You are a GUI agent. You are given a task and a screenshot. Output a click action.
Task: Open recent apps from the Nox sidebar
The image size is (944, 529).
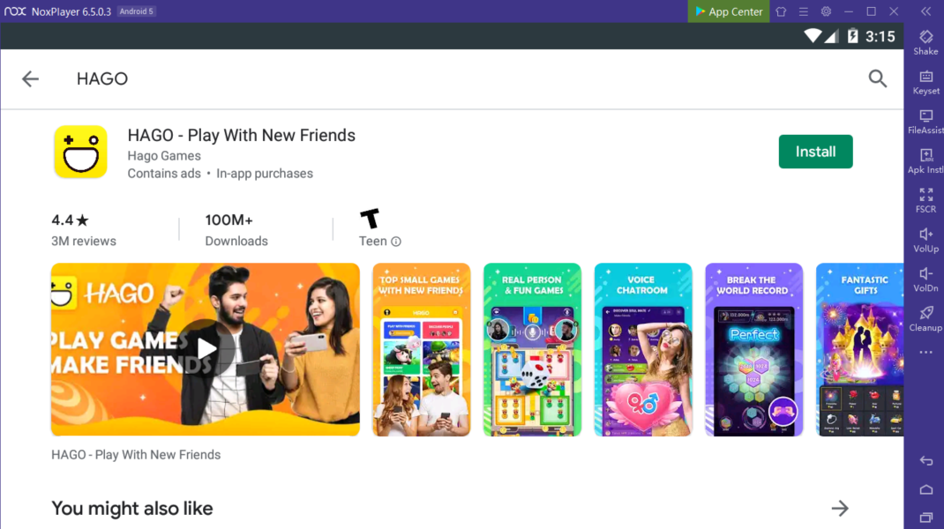click(926, 517)
